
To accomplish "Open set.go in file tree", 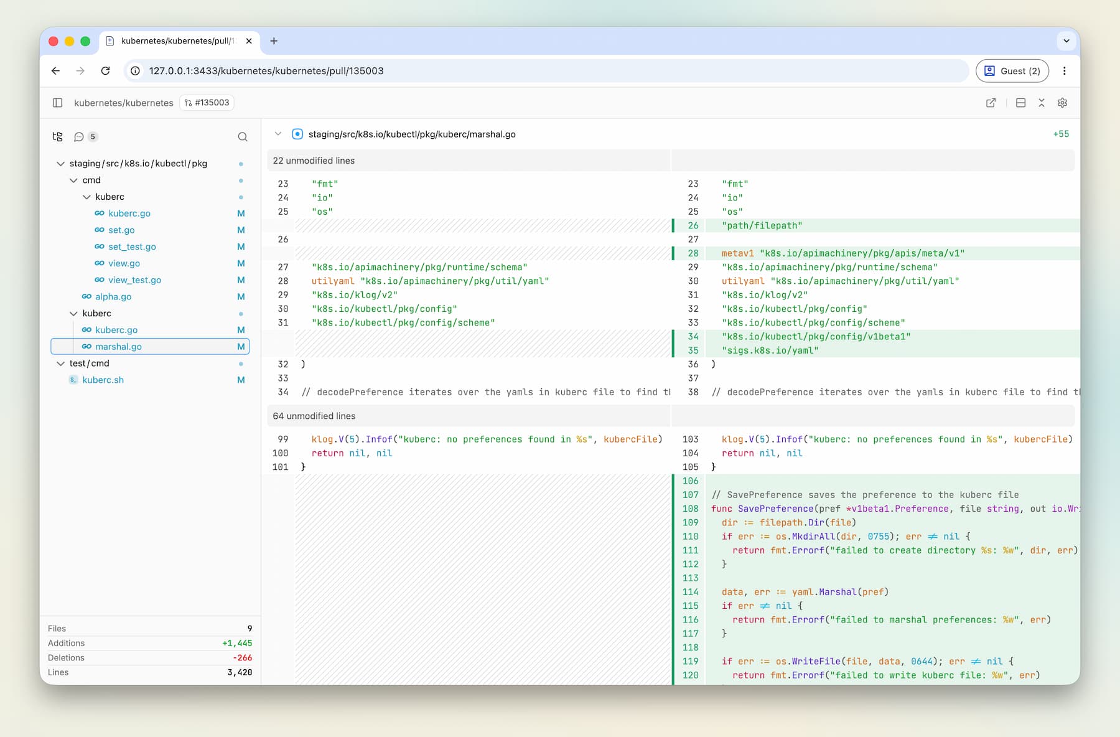I will click(x=121, y=230).
